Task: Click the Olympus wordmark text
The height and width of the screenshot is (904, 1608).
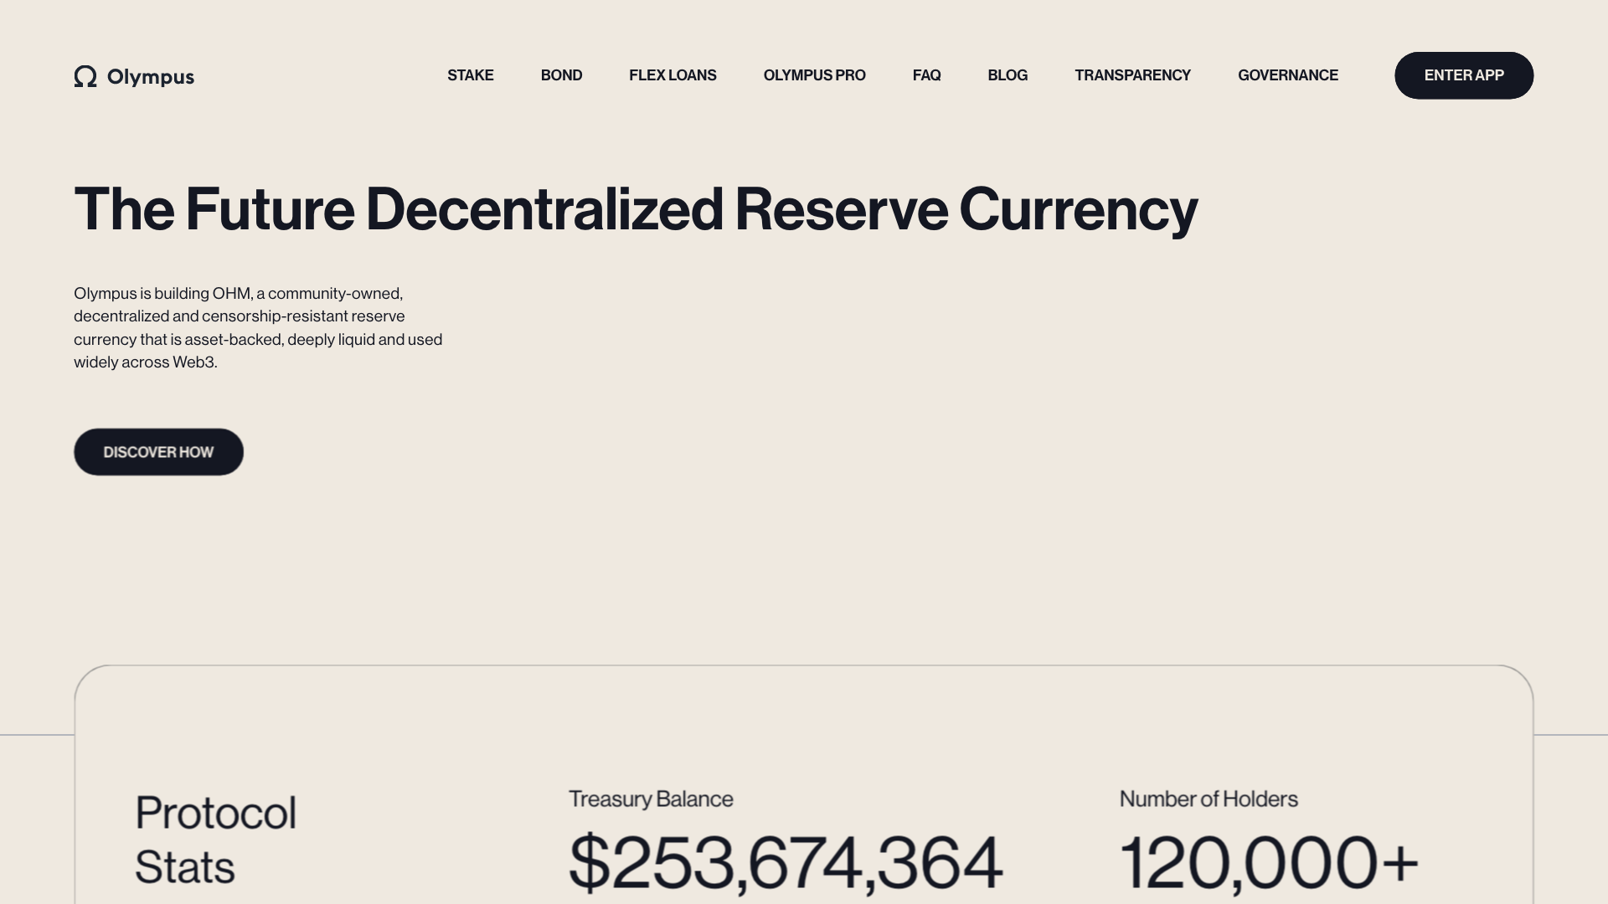Action: tap(151, 77)
